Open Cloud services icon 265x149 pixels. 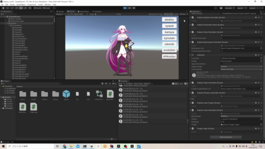click(221, 8)
